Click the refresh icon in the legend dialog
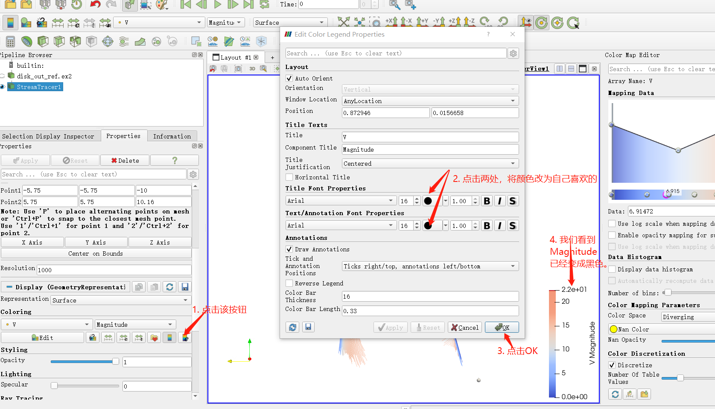The height and width of the screenshot is (409, 715). click(292, 327)
